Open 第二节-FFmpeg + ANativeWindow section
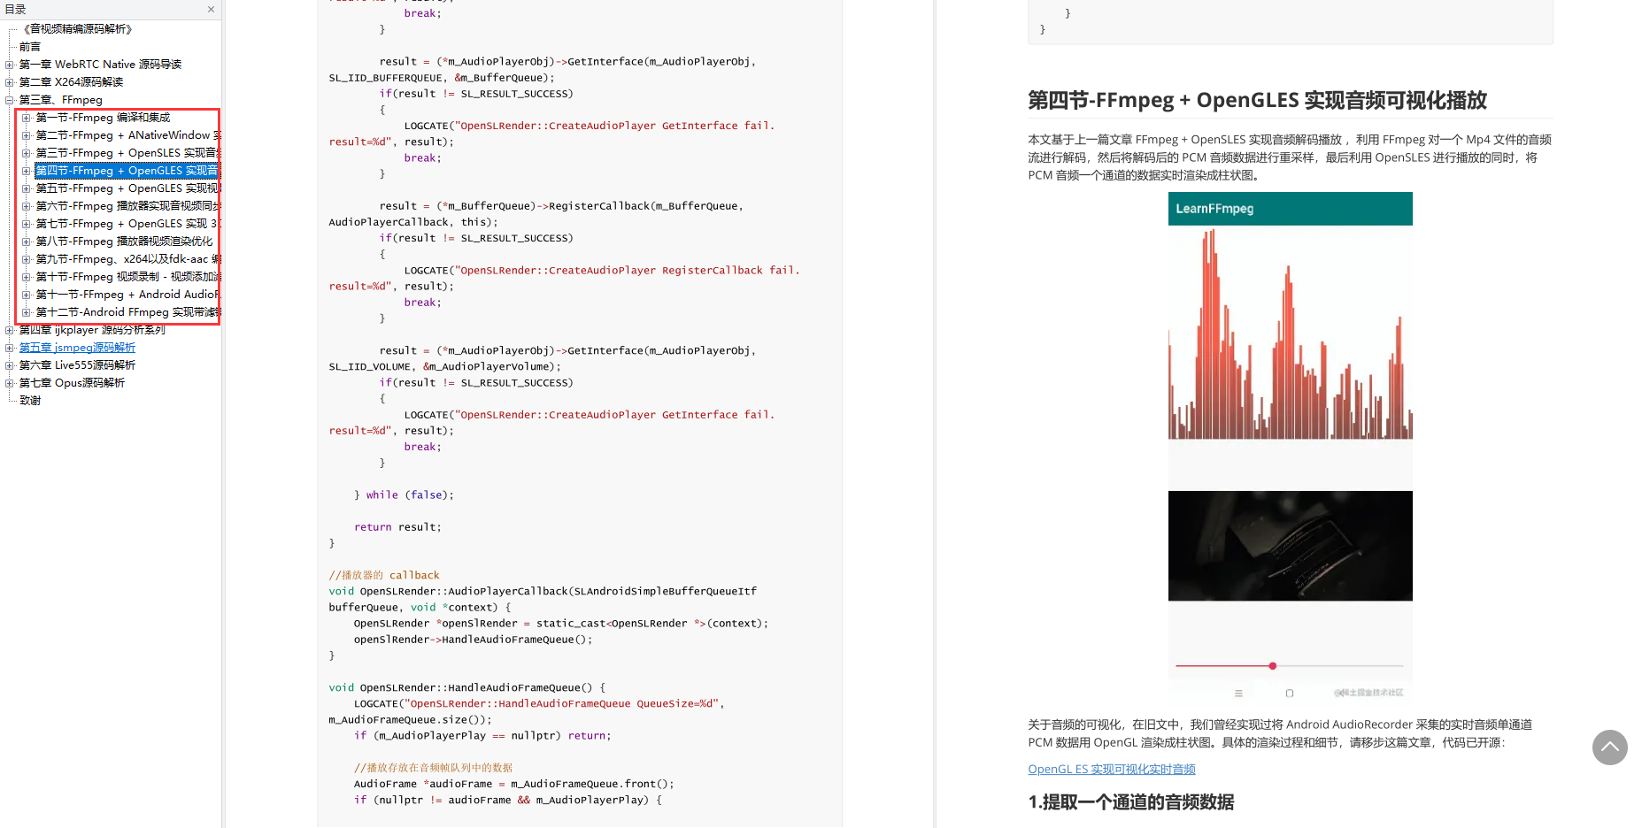The image size is (1642, 828). (127, 135)
